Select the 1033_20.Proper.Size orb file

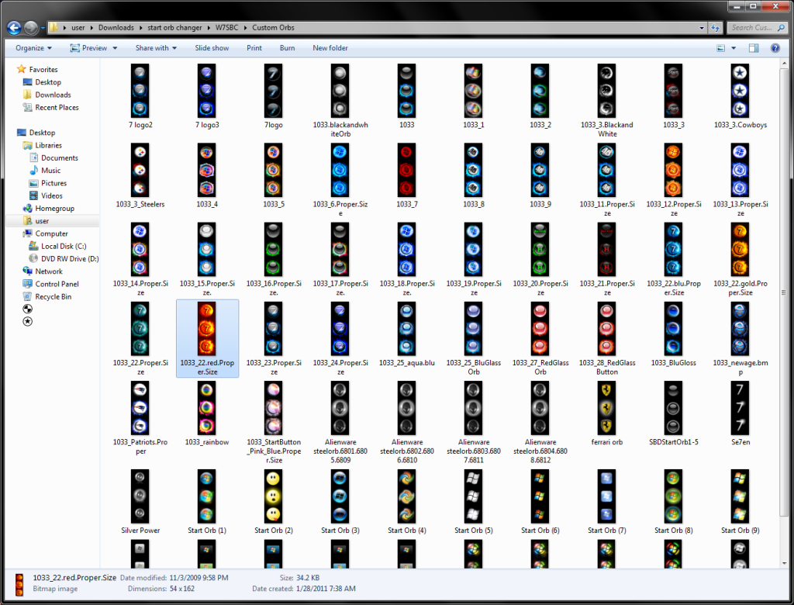pyautogui.click(x=540, y=259)
